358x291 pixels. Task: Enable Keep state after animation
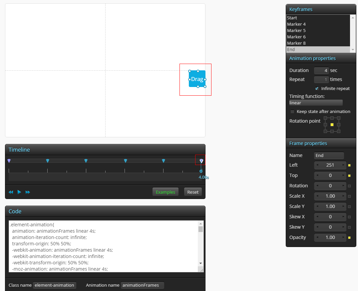click(292, 111)
